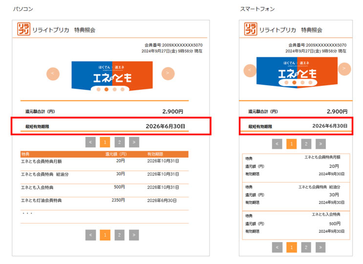Go to previous page in upper スマートフォン pager
This screenshot has height=264, width=363.
click(277, 144)
